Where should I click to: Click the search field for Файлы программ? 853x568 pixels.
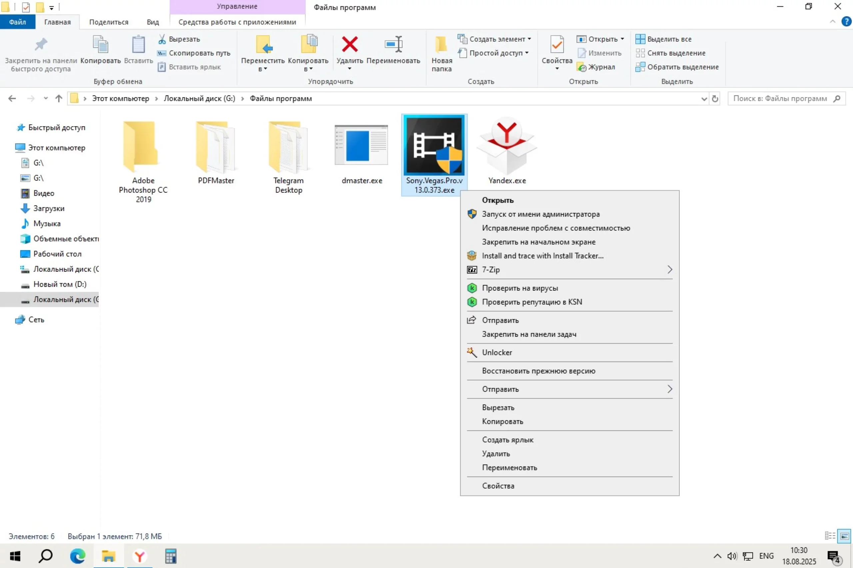(x=780, y=98)
